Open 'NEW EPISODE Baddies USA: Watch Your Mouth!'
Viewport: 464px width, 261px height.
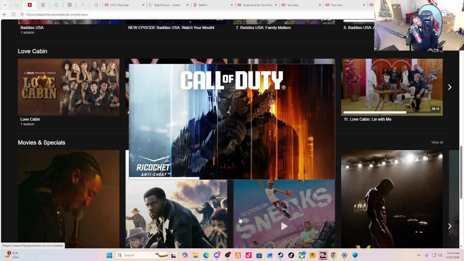[171, 28]
